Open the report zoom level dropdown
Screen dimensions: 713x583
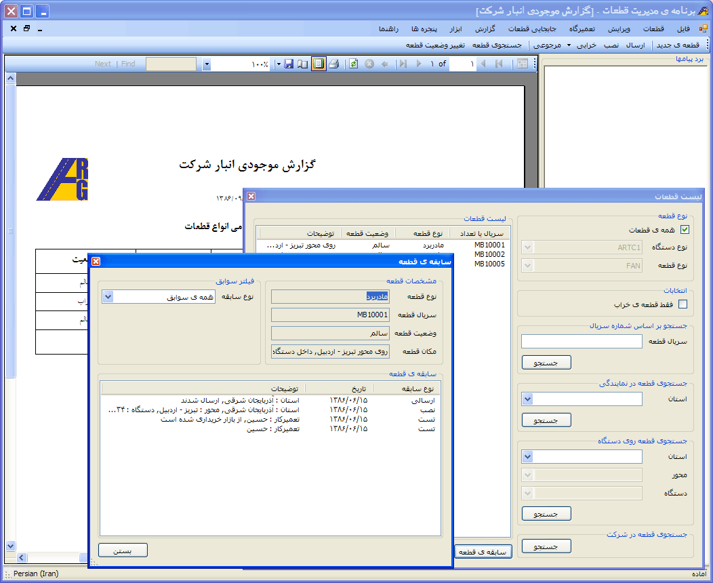click(207, 64)
